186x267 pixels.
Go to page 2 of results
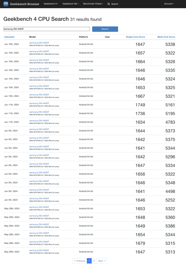coord(94,261)
